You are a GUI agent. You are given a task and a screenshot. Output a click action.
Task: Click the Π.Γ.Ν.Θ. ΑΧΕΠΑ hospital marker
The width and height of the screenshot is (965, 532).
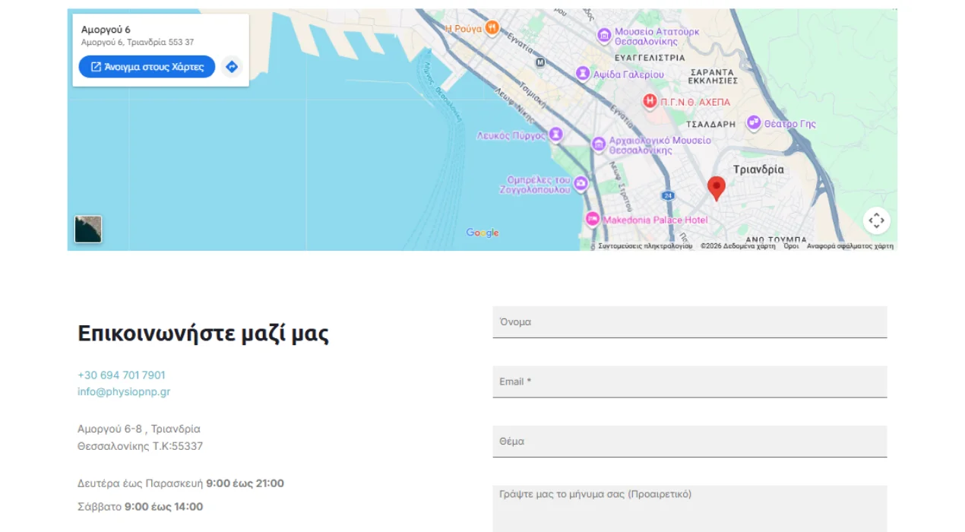coord(650,101)
